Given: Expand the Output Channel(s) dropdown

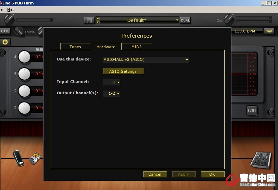Looking at the screenshot, I should [112, 93].
